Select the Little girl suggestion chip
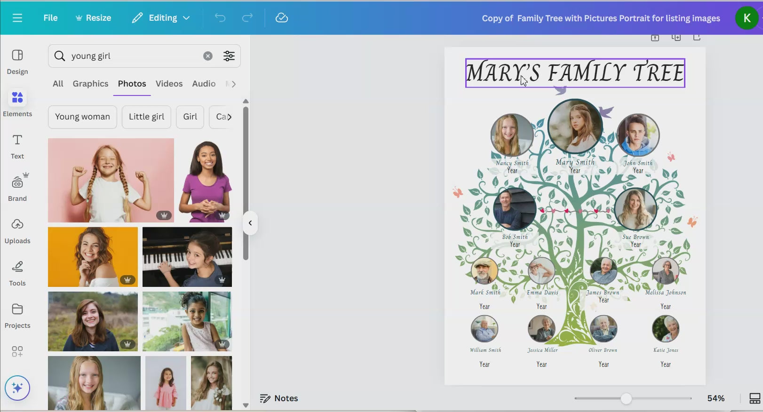Viewport: 763px width, 412px height. tap(146, 117)
